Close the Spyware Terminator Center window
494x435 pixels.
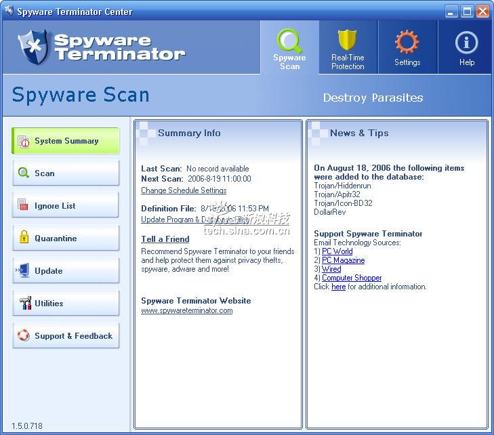(482, 12)
